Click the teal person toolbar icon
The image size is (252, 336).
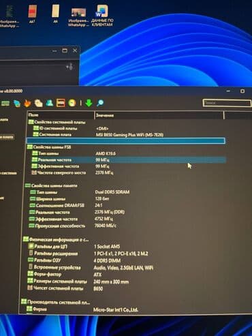50,103
